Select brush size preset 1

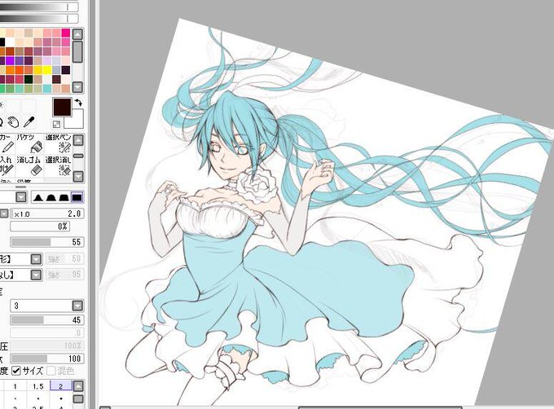point(15,386)
